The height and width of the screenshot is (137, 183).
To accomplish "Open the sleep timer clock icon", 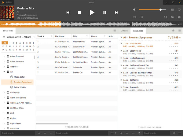I will pos(142,17).
